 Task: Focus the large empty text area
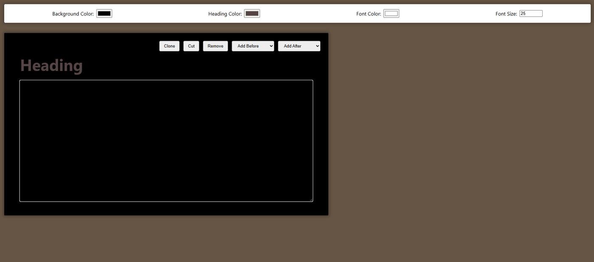[166, 141]
